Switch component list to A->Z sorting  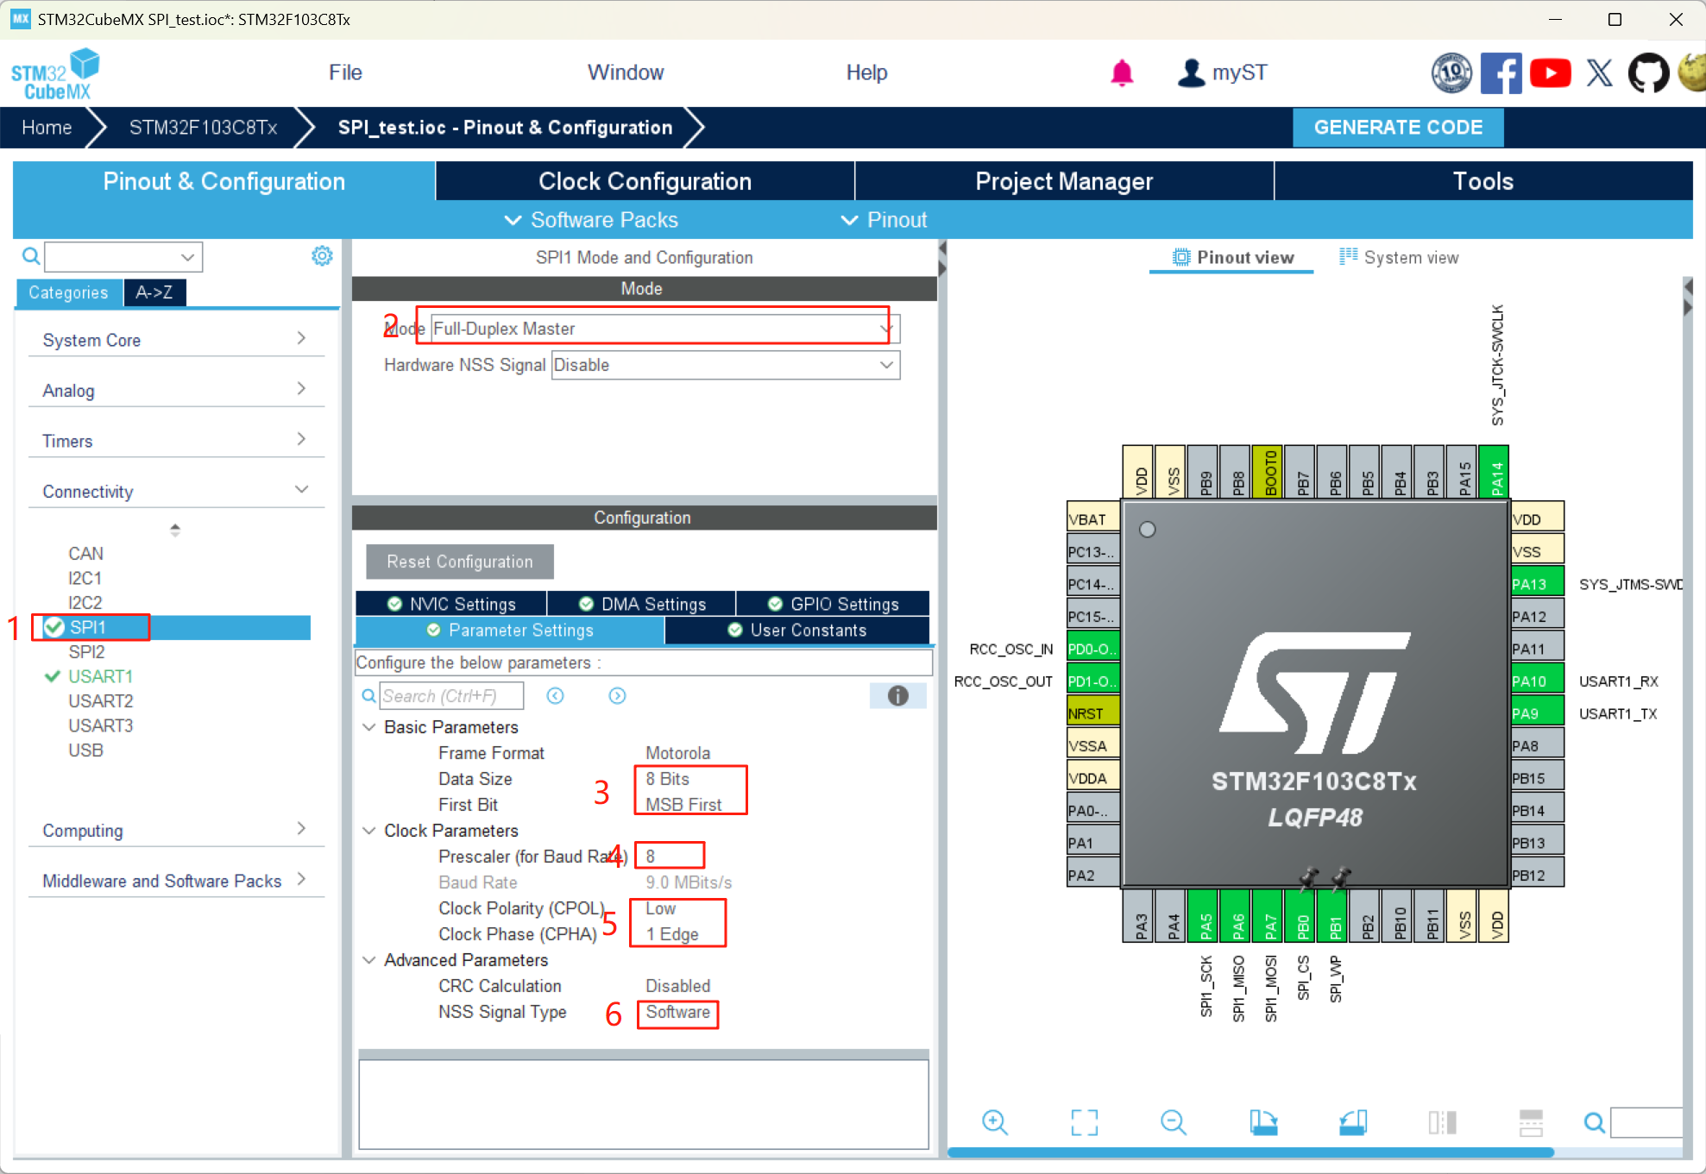pyautogui.click(x=154, y=292)
